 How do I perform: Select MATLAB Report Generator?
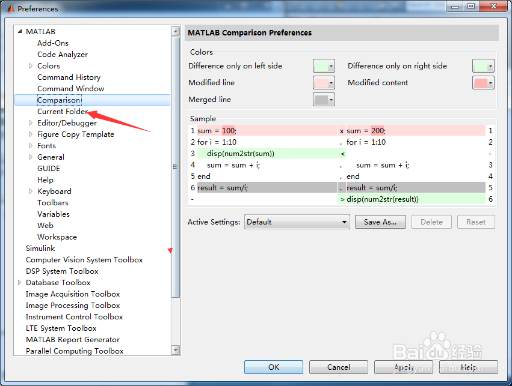pyautogui.click(x=73, y=339)
